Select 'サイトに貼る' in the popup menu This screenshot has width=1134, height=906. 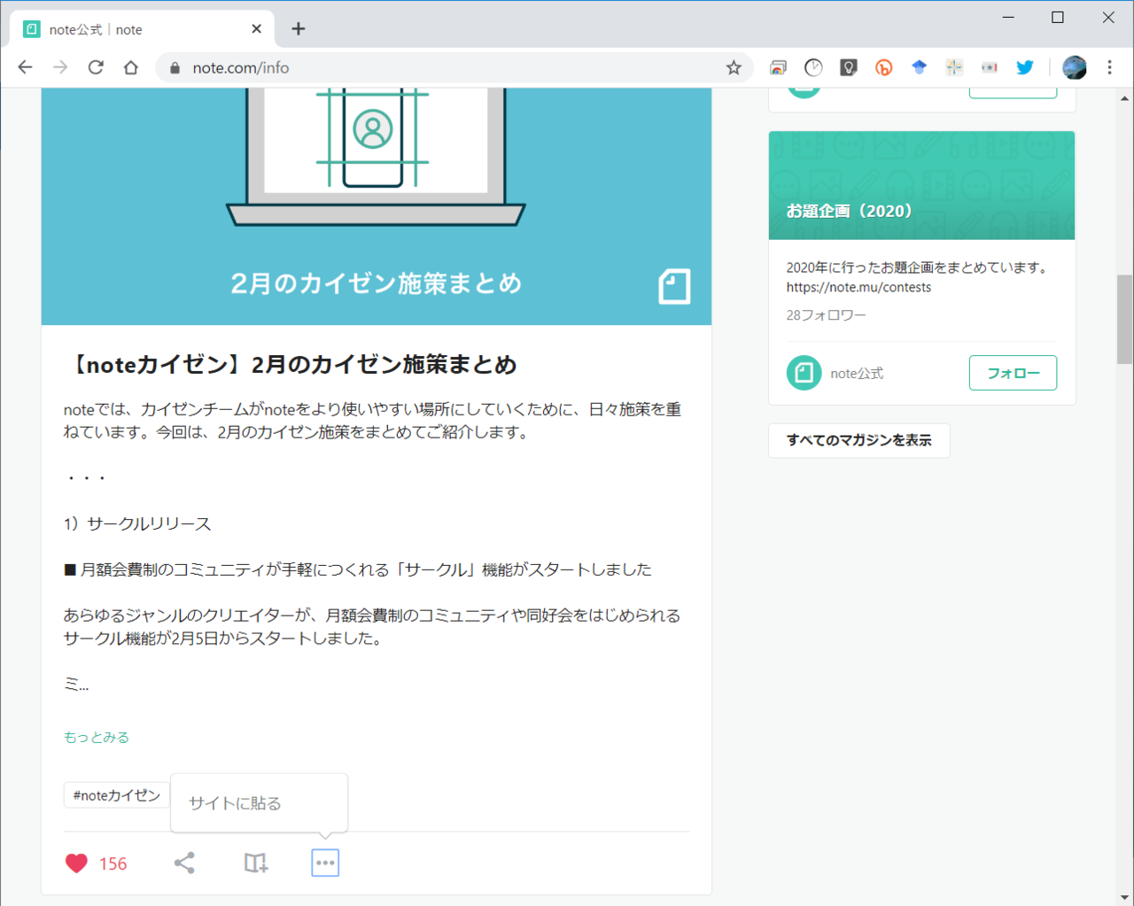click(235, 803)
